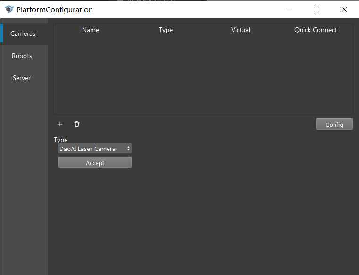Click the Virtual column header

tap(241, 30)
